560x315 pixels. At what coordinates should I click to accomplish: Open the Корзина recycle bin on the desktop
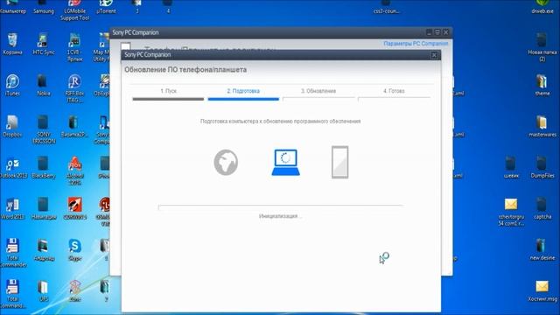[x=12, y=44]
